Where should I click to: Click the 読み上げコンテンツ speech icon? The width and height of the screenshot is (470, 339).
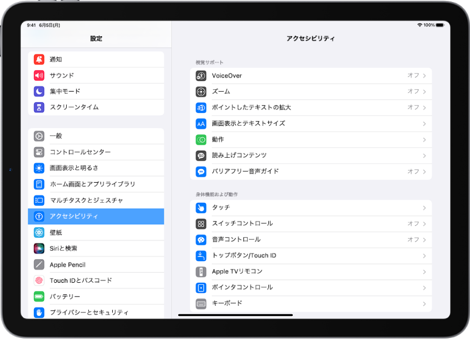tap(201, 155)
